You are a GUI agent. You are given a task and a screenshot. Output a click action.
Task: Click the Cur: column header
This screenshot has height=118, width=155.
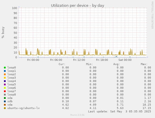(x=62, y=64)
